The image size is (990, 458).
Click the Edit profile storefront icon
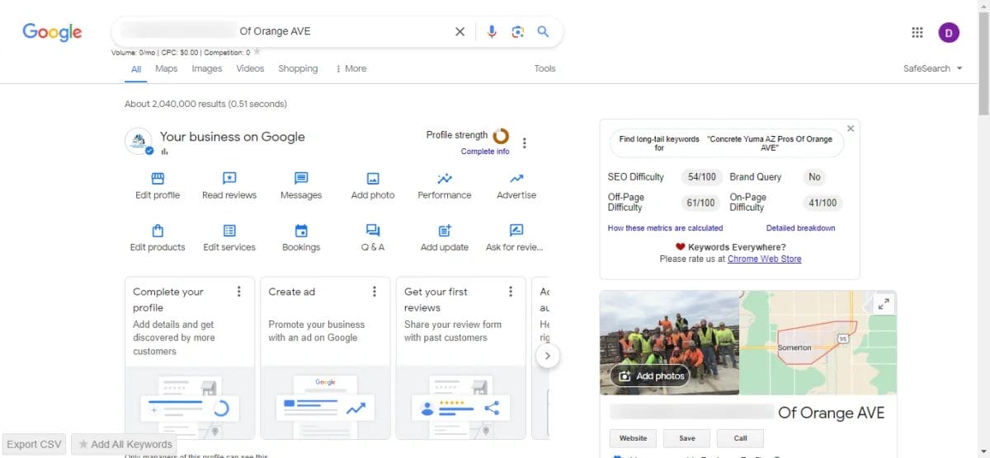click(x=158, y=179)
